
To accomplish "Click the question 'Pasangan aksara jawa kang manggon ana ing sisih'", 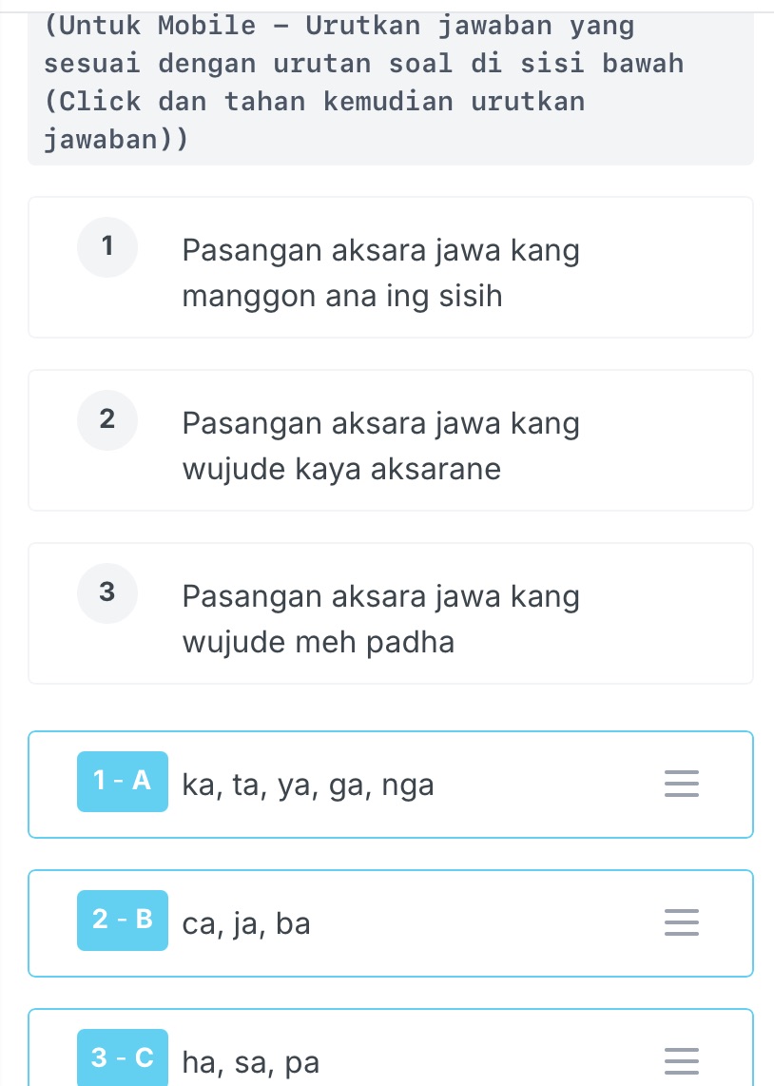I will point(380,273).
